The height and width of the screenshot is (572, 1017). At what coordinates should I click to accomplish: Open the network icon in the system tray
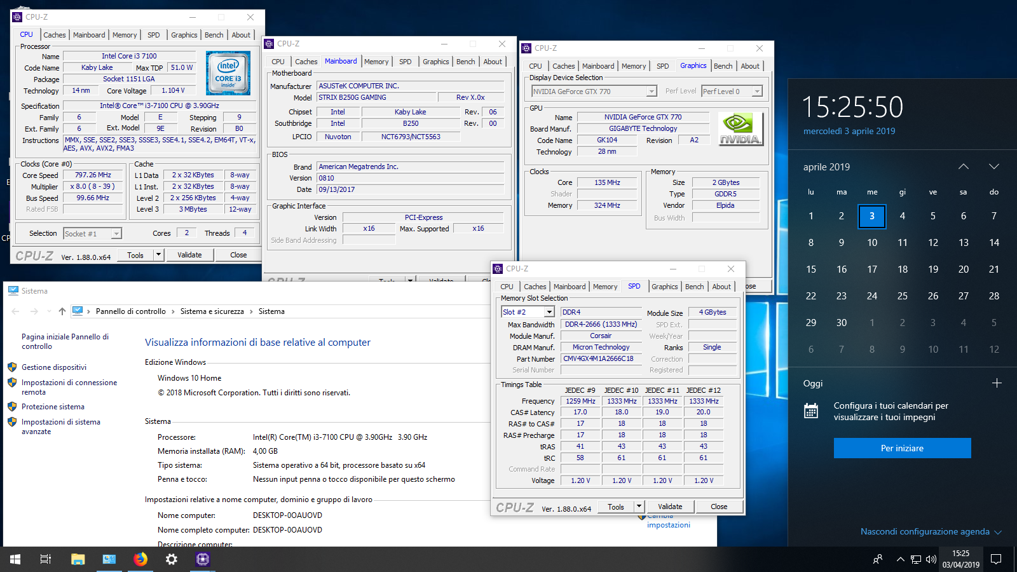(x=915, y=559)
